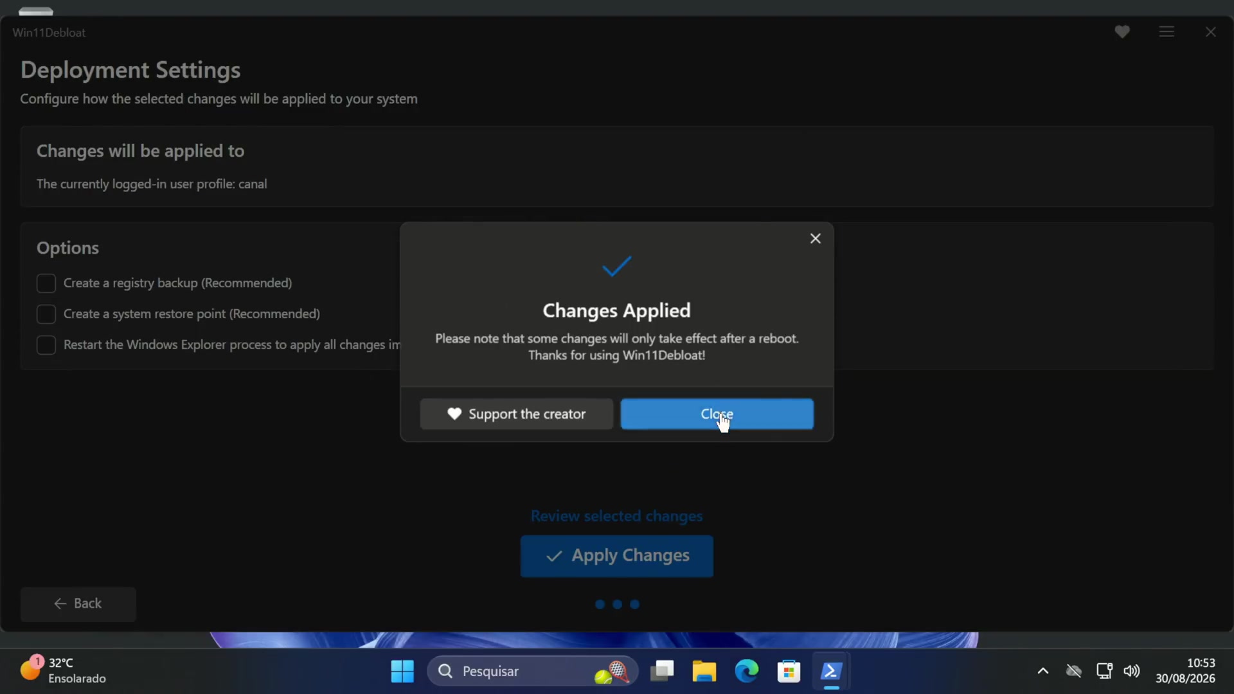The image size is (1234, 694).
Task: Go Back to previous page
Action: coord(78,604)
